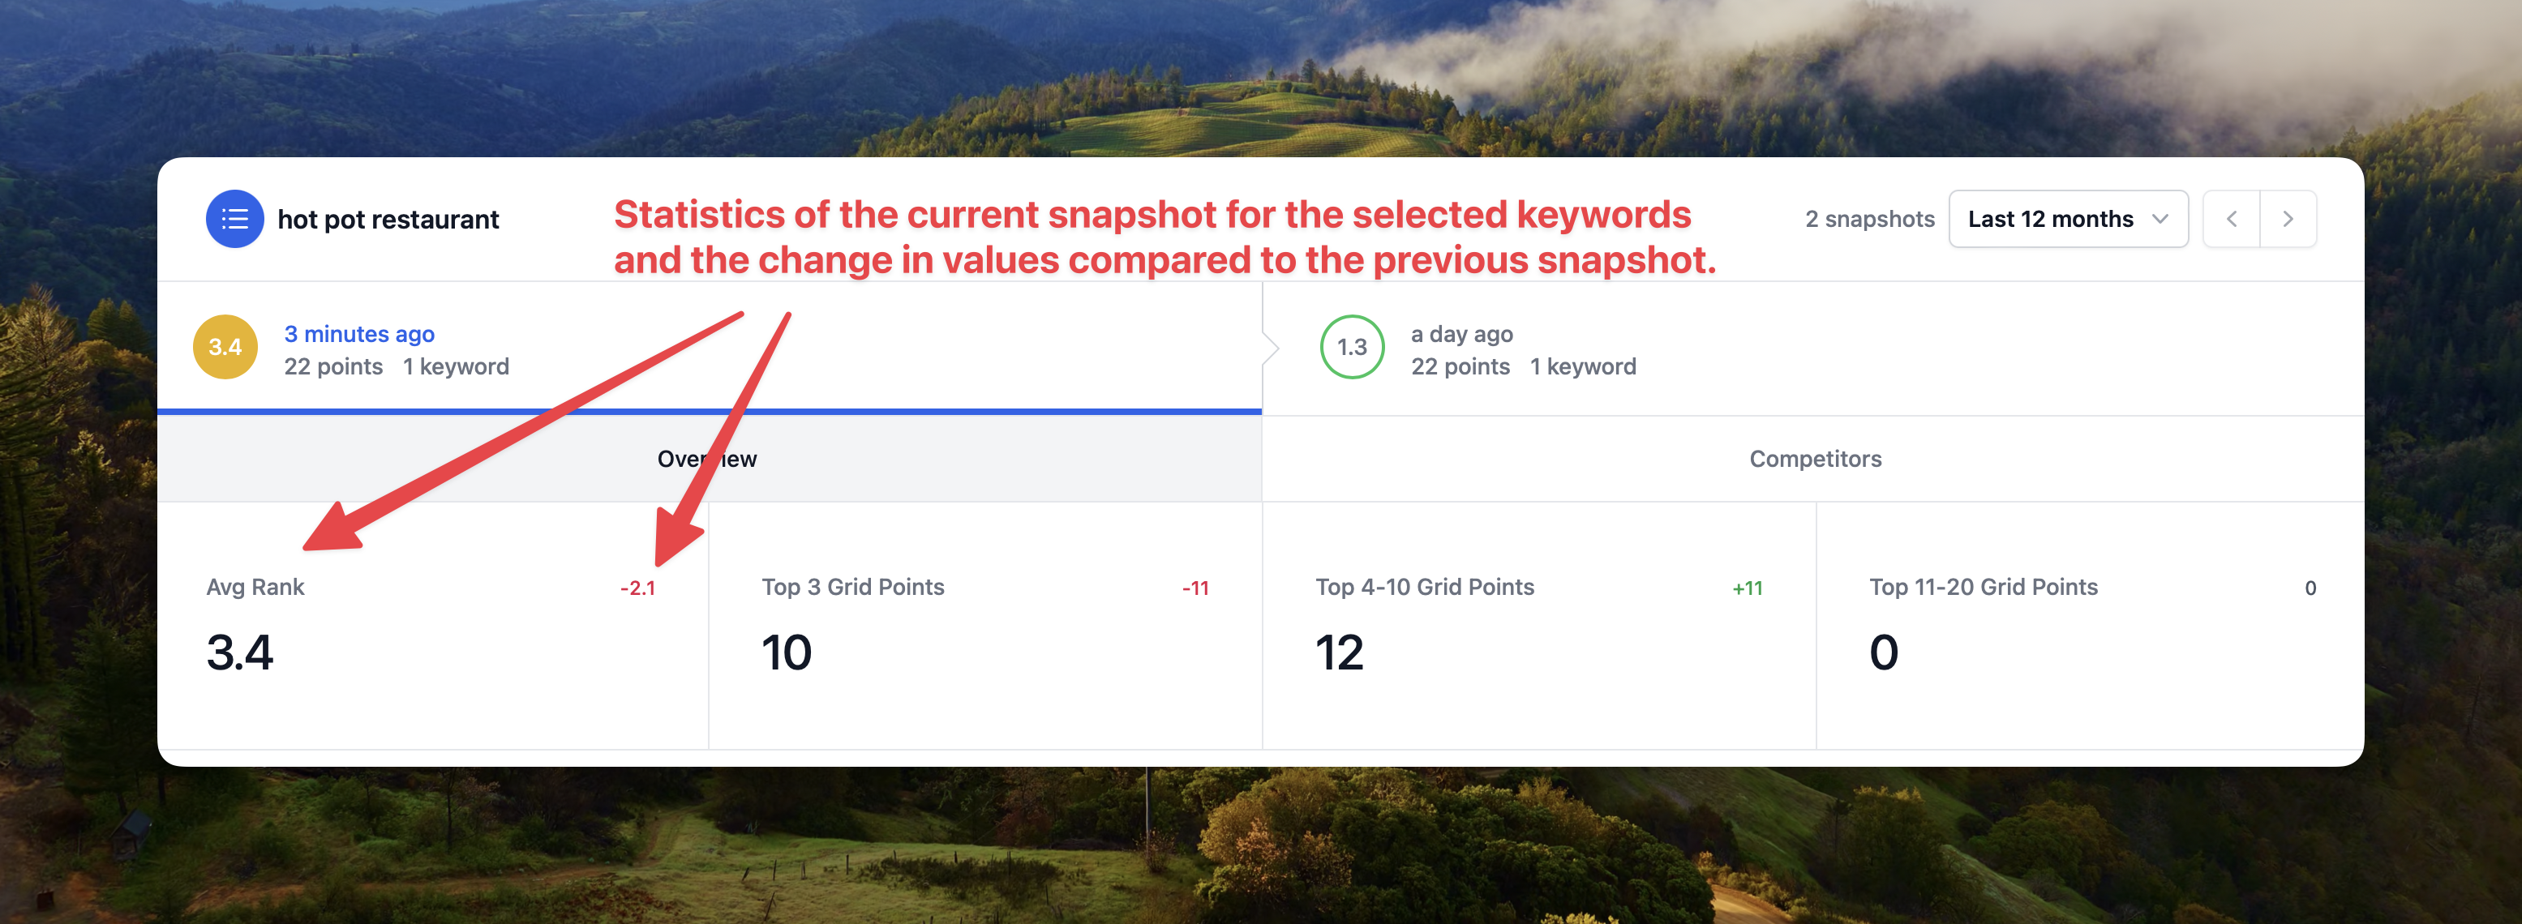Viewport: 2522px width, 924px height.
Task: Click the hot pot restaurant keyword title
Action: 388,220
